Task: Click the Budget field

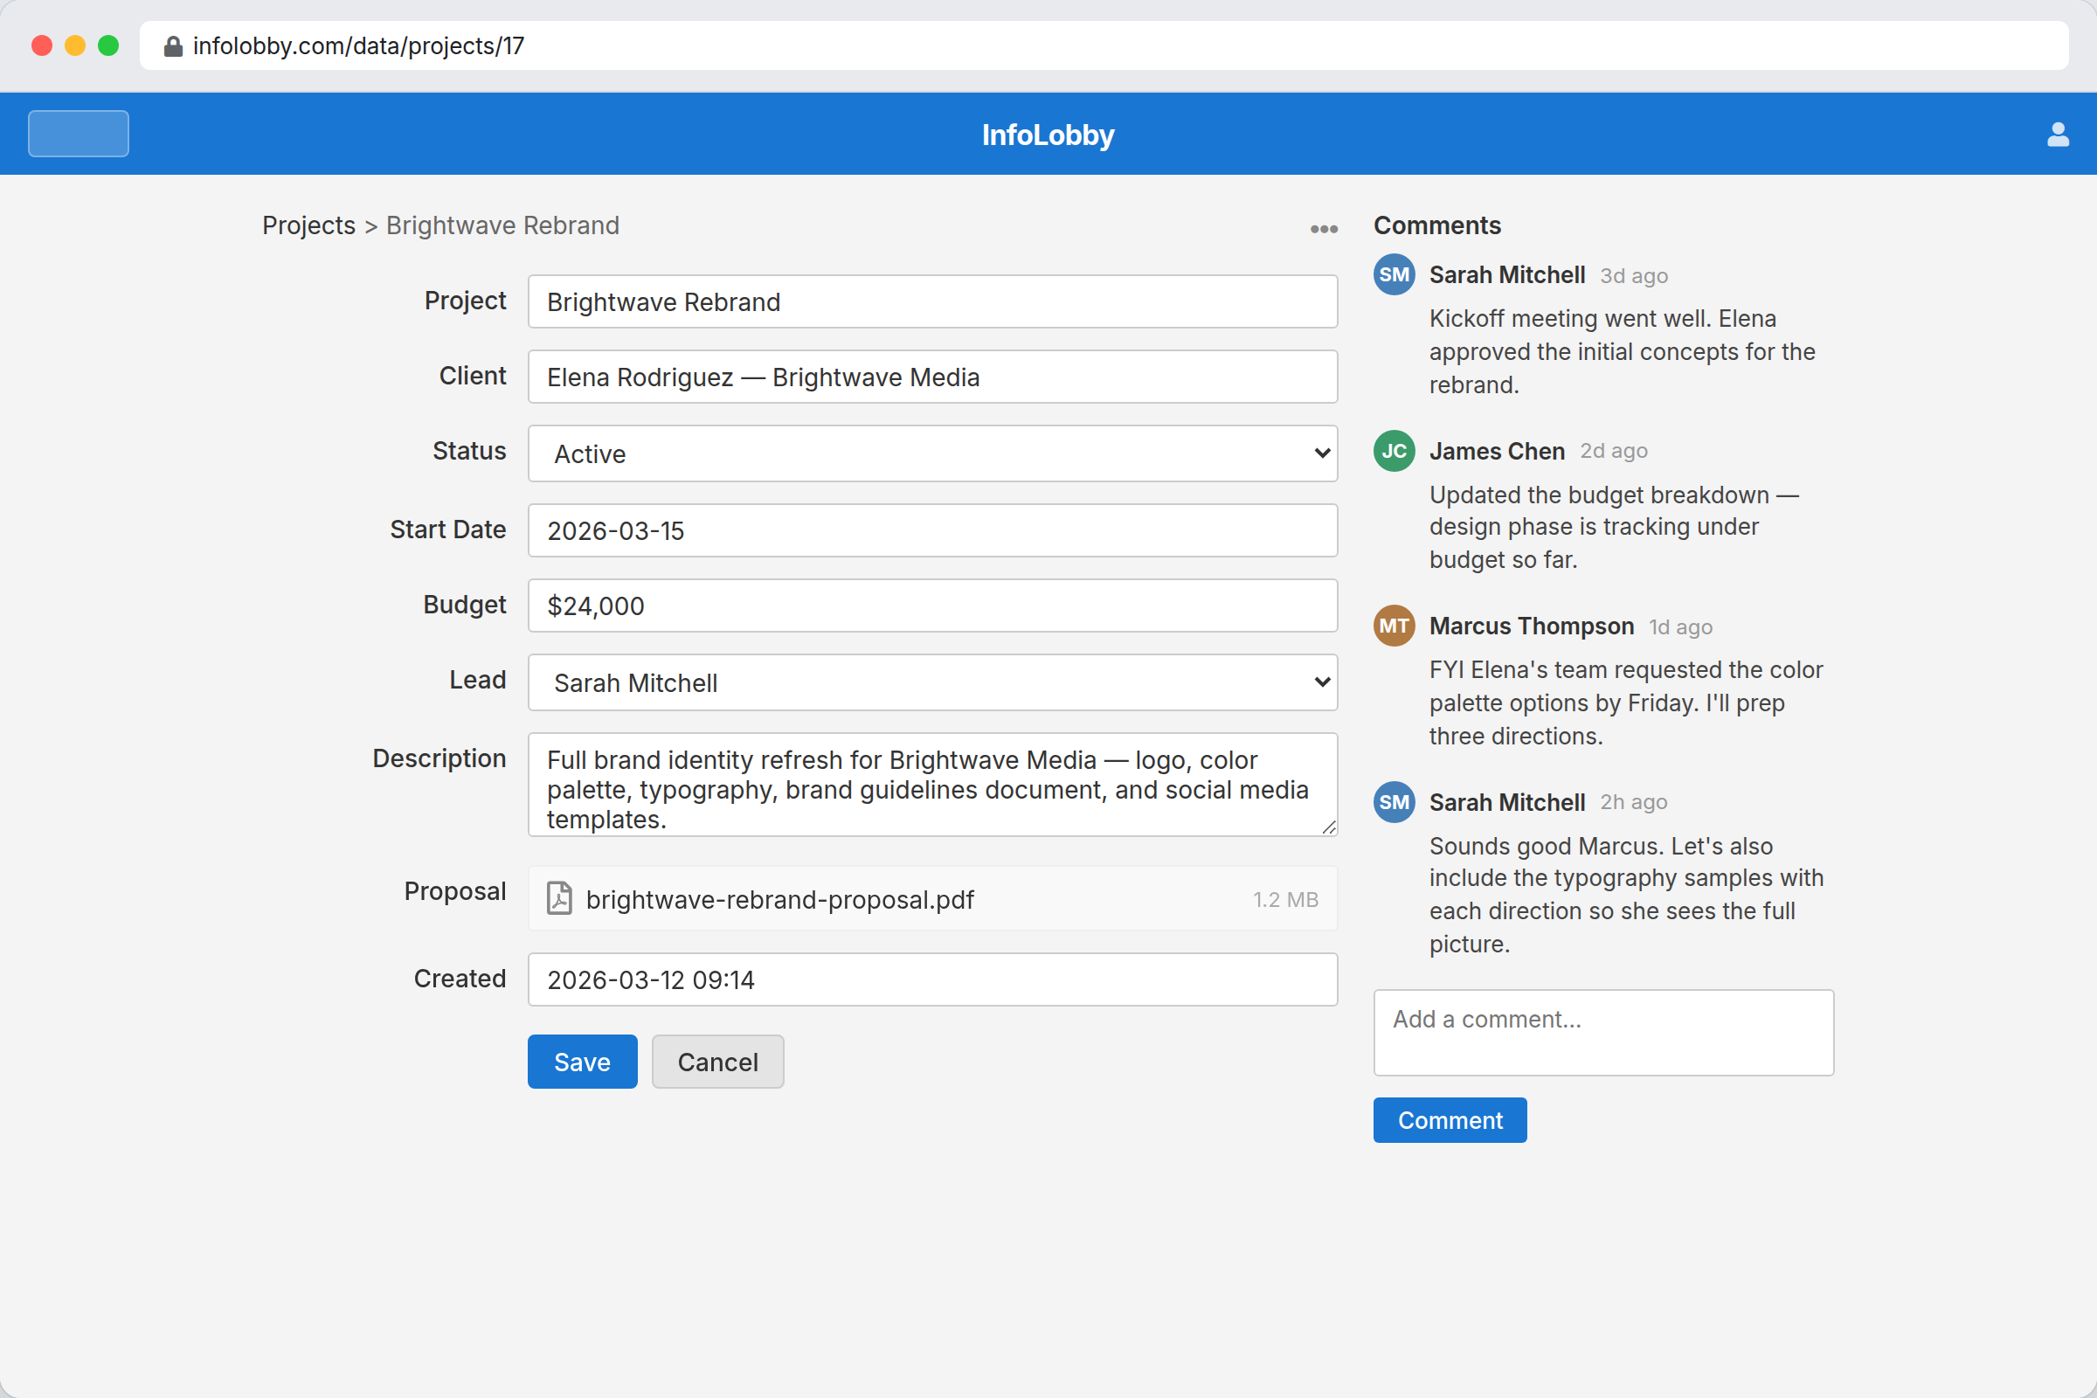Action: click(x=931, y=606)
